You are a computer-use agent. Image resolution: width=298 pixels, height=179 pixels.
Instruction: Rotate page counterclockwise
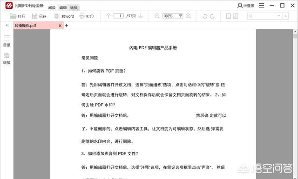[205, 16]
